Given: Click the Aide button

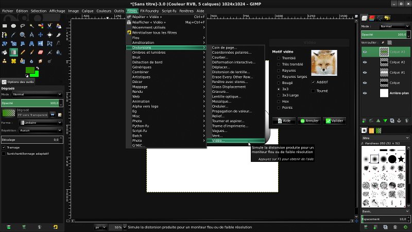Looking at the screenshot, I should (x=284, y=121).
